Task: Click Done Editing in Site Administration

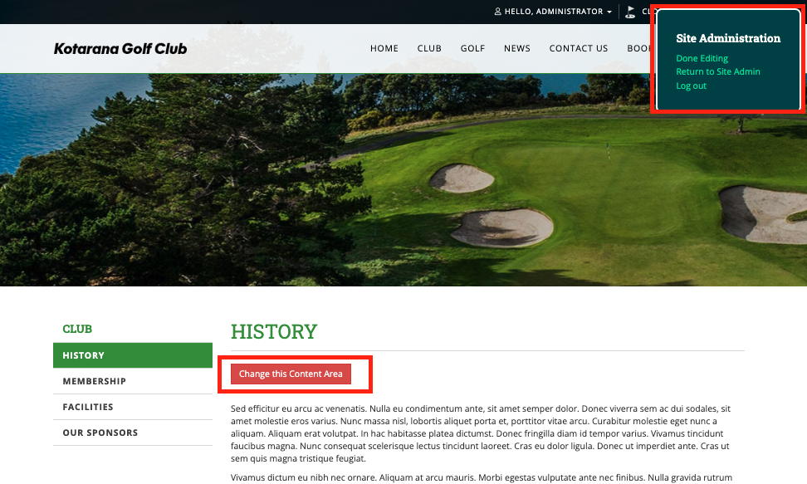Action: click(x=702, y=58)
